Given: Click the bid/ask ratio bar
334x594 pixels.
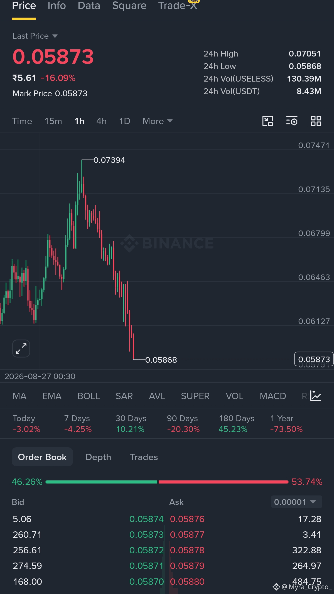Looking at the screenshot, I should (x=167, y=482).
